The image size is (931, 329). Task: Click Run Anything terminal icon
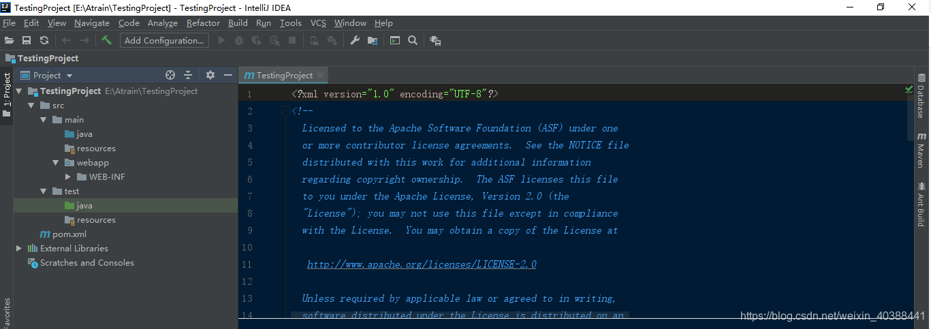[x=395, y=41]
